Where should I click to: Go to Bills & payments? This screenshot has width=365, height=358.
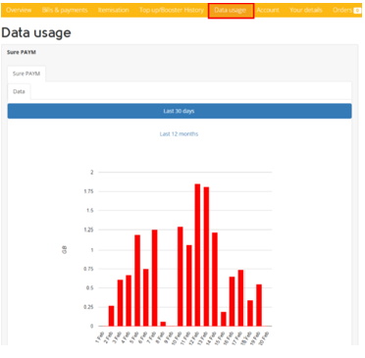tap(65, 10)
